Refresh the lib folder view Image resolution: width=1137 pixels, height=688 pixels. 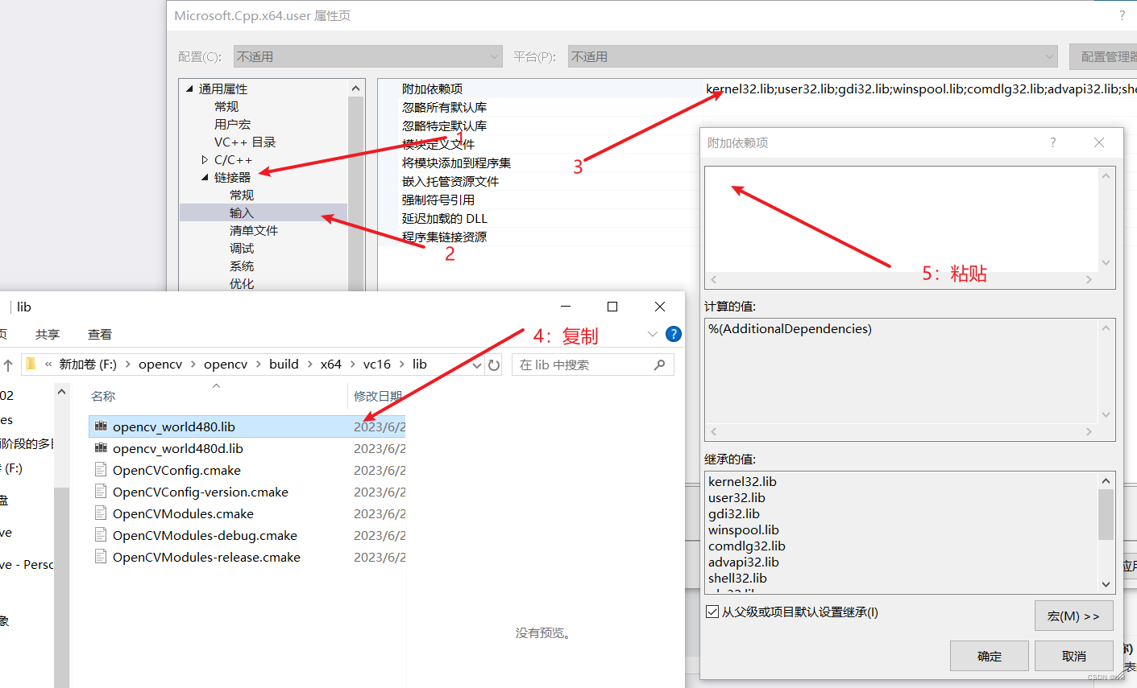[494, 365]
